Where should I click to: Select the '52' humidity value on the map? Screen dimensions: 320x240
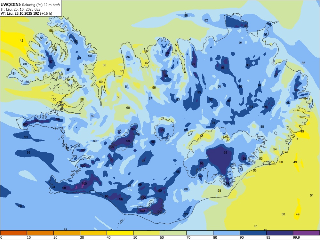click(x=147, y=63)
